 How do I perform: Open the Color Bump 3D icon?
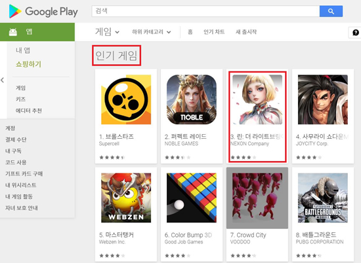click(x=192, y=198)
